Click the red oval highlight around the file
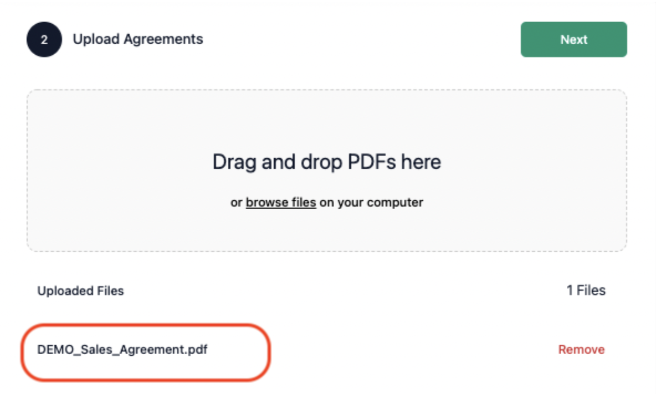The height and width of the screenshot is (394, 656). [146, 352]
